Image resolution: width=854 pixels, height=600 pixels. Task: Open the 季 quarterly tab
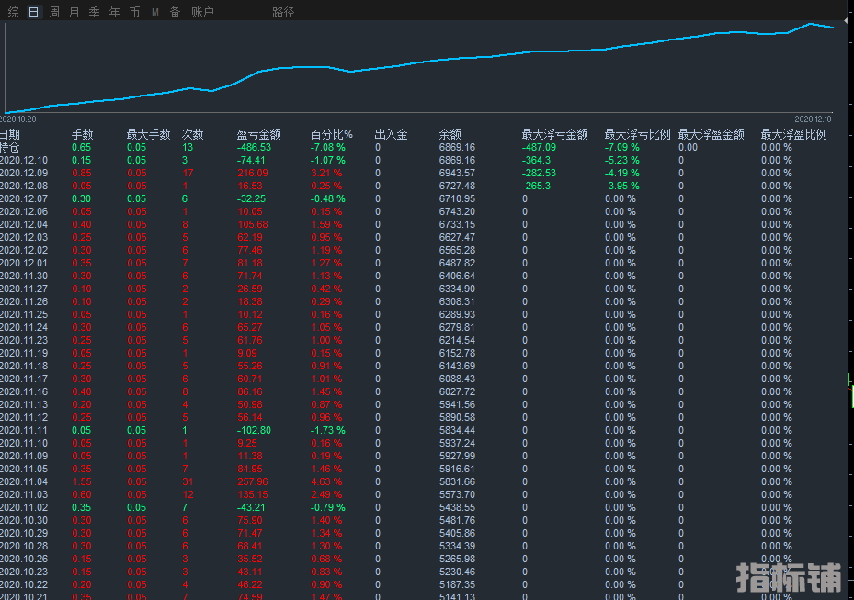coord(94,12)
